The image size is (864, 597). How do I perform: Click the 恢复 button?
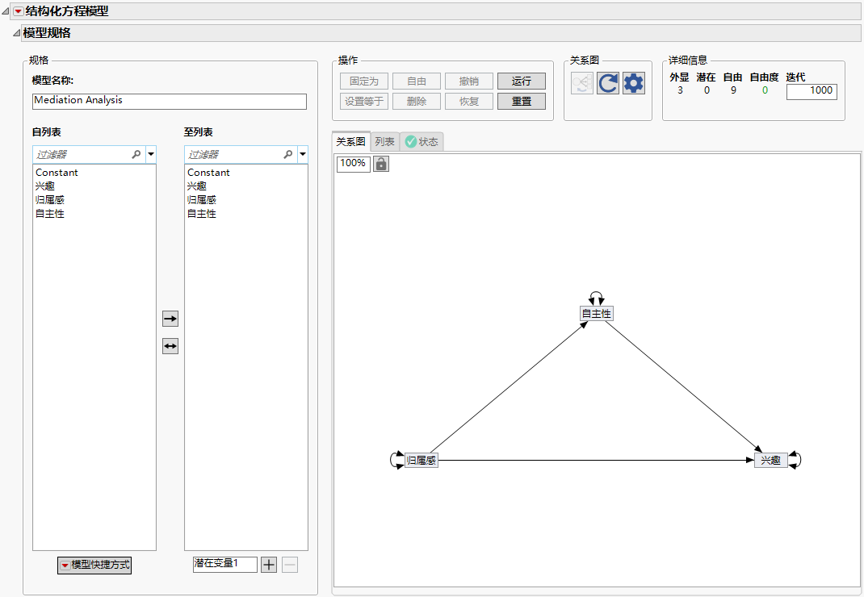469,102
